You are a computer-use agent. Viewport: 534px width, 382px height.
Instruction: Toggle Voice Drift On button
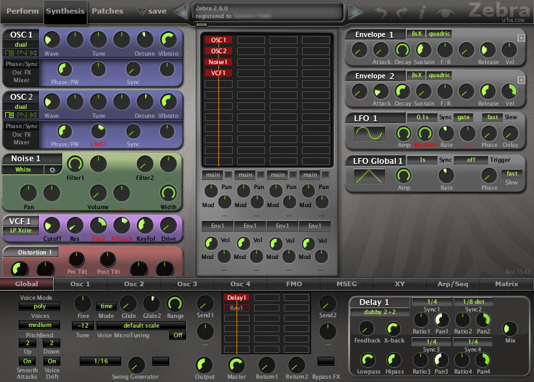coord(52,361)
